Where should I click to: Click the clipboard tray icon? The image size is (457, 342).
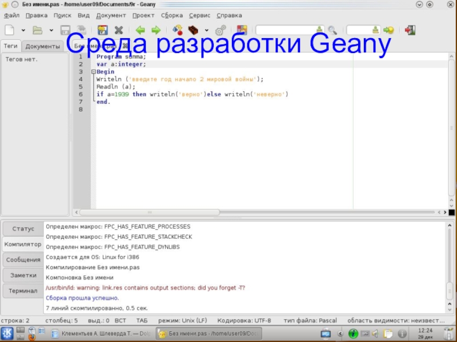388,333
